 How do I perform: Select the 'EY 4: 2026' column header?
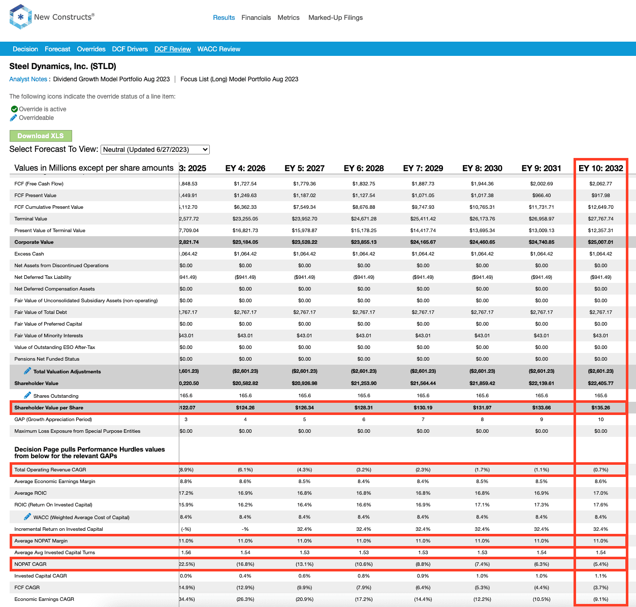click(x=245, y=168)
